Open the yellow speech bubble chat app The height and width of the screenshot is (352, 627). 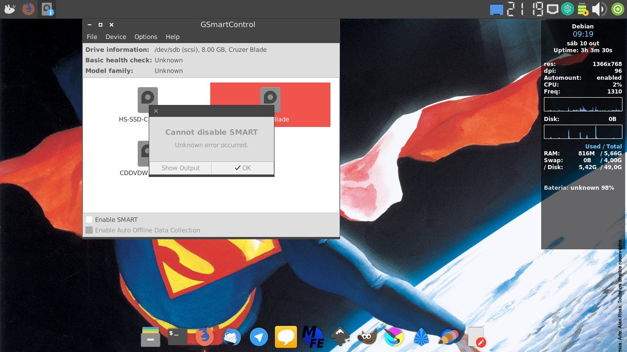[286, 337]
